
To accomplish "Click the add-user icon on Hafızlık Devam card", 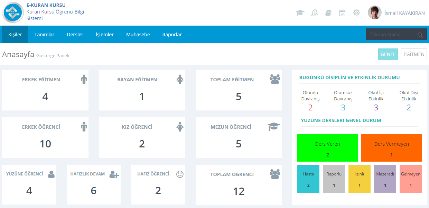I will click(114, 174).
